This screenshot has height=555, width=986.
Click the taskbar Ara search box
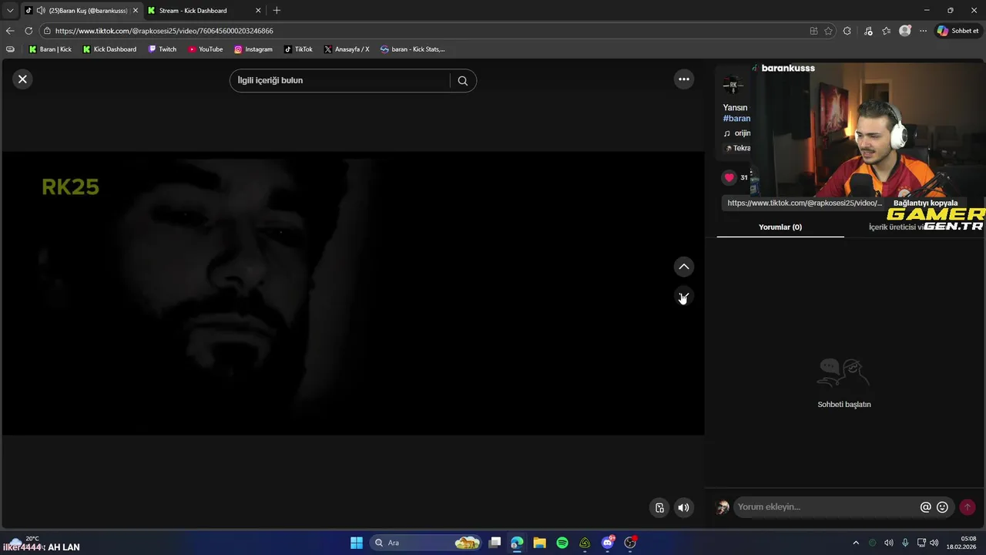tap(426, 543)
